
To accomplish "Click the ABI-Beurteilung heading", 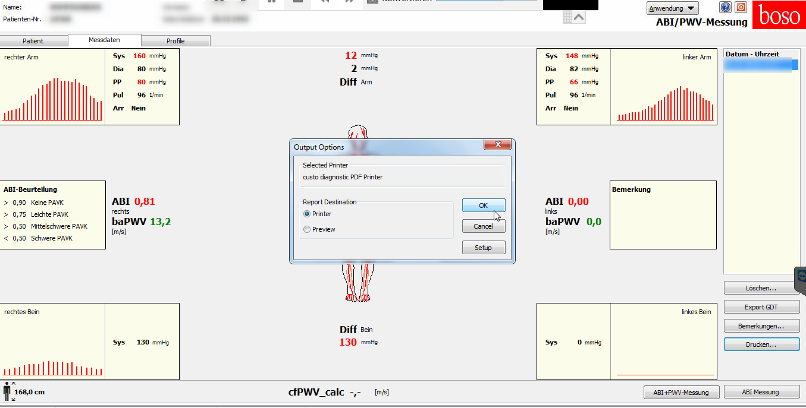I will point(30,189).
